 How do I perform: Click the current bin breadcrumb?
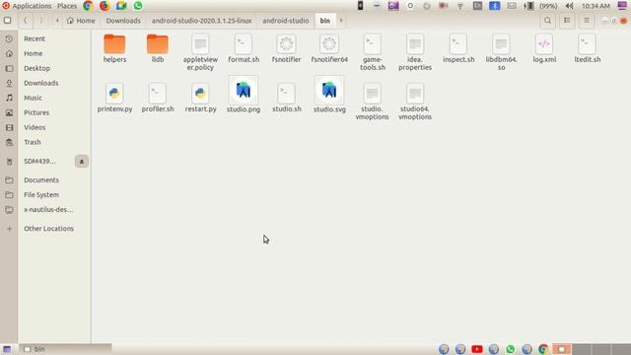[325, 21]
